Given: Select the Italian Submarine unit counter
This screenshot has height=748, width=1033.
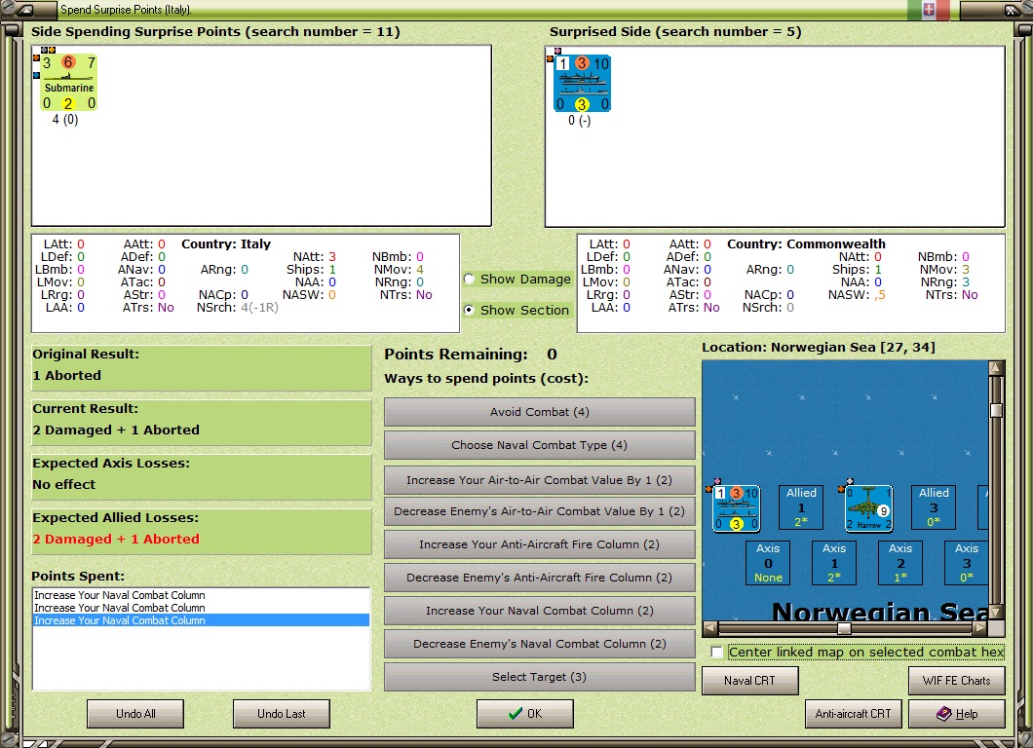Looking at the screenshot, I should pos(68,83).
